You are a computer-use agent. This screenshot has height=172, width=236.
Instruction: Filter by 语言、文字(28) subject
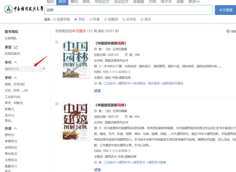14,84
